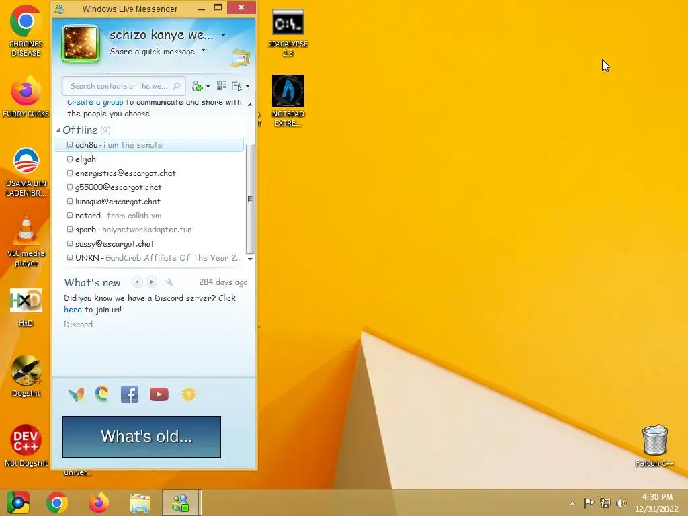Image resolution: width=688 pixels, height=516 pixels.
Task: Click the Facebook icon in Messenger bottom bar
Action: (x=130, y=394)
